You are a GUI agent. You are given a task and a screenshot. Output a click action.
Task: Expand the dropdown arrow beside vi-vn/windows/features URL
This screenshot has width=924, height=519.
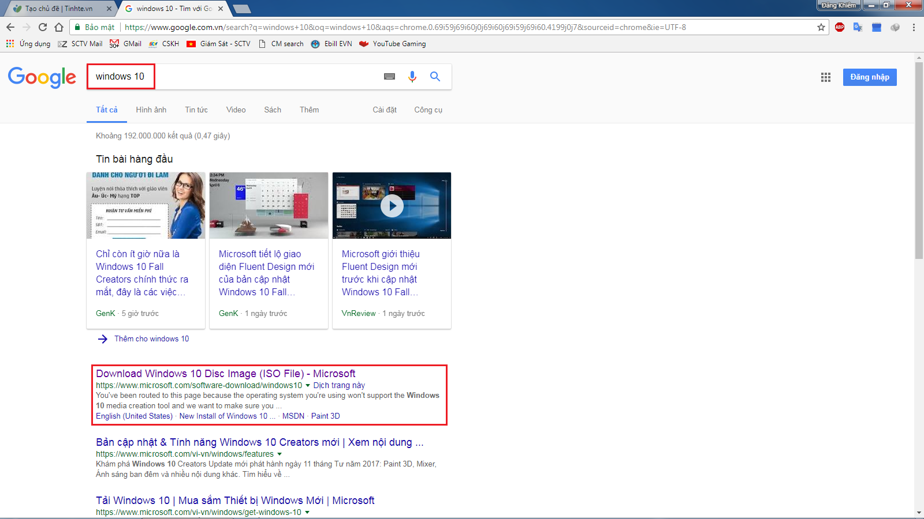(x=280, y=454)
